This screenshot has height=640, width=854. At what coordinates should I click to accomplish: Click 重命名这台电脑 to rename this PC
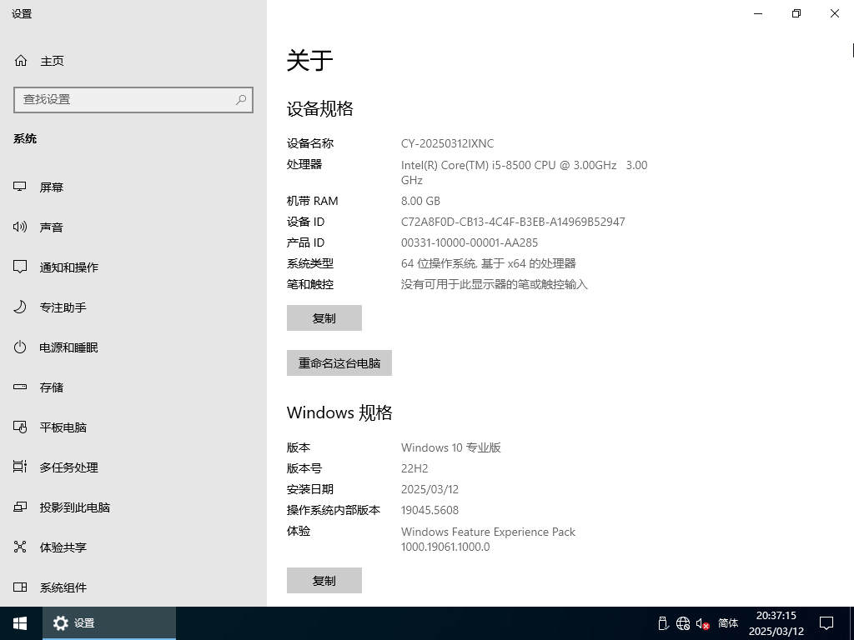(x=339, y=362)
